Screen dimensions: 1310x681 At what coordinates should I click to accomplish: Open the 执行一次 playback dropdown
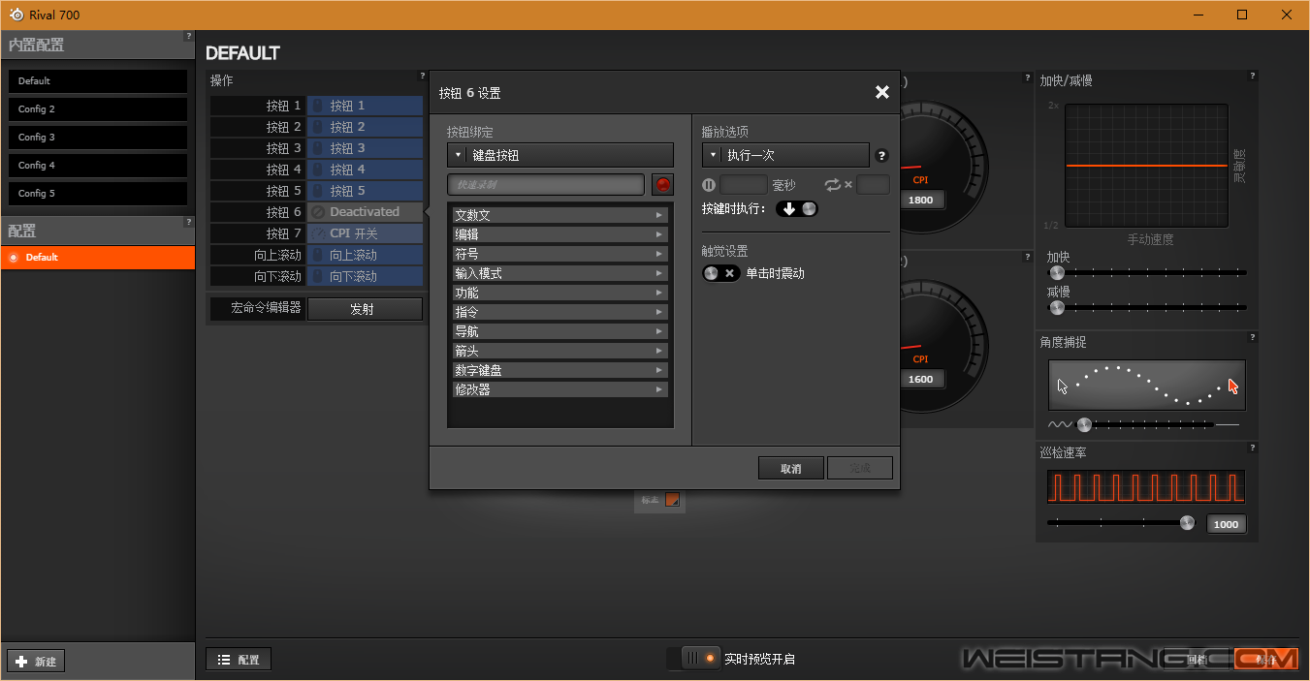pos(785,155)
